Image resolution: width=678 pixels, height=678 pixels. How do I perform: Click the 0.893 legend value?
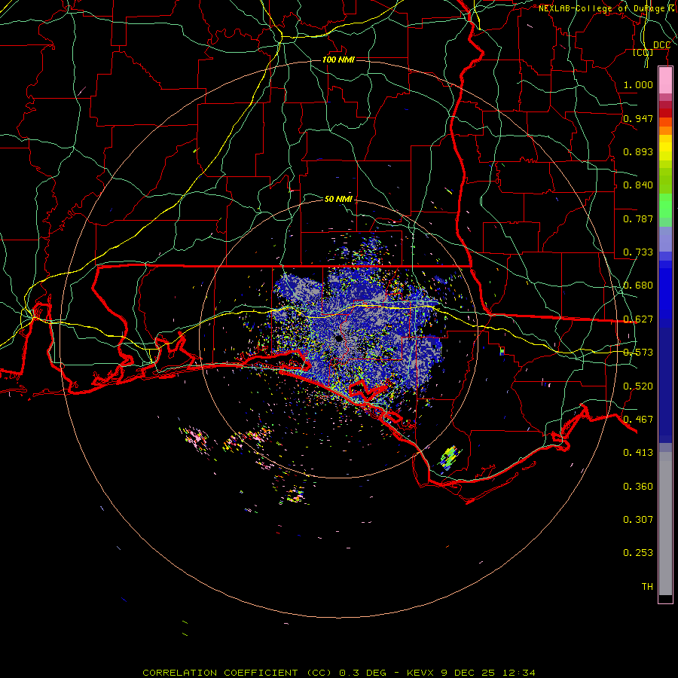638,151
